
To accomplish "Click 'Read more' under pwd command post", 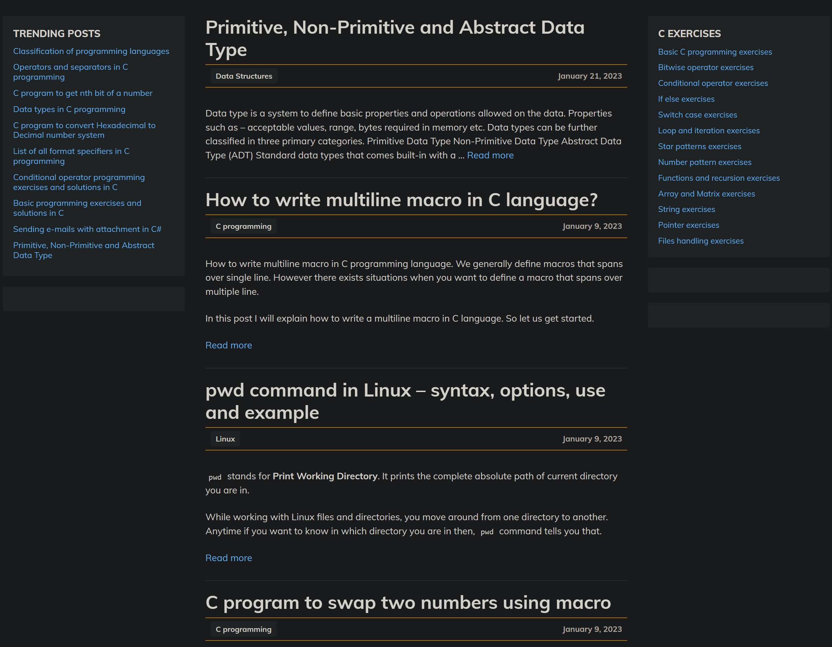I will pyautogui.click(x=228, y=558).
